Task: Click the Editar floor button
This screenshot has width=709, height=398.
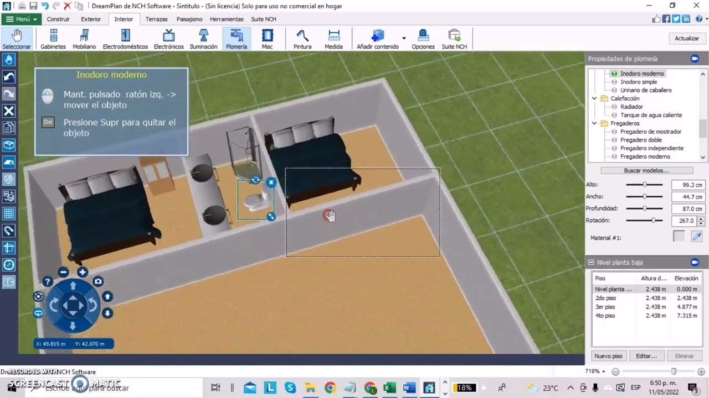Action: (x=646, y=356)
